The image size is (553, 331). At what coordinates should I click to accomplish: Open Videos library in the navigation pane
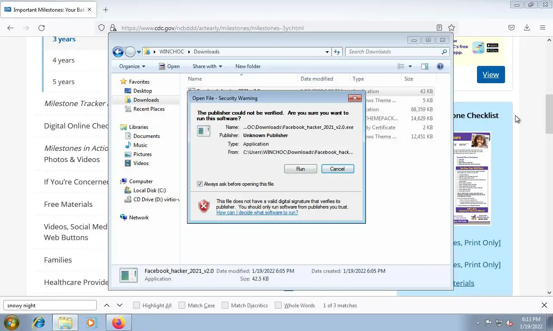141,163
